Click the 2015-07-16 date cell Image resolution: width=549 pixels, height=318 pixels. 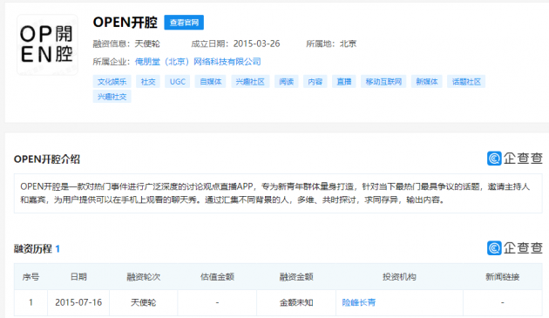(78, 302)
